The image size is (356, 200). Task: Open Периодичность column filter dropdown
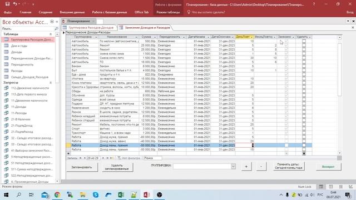coord(184,37)
